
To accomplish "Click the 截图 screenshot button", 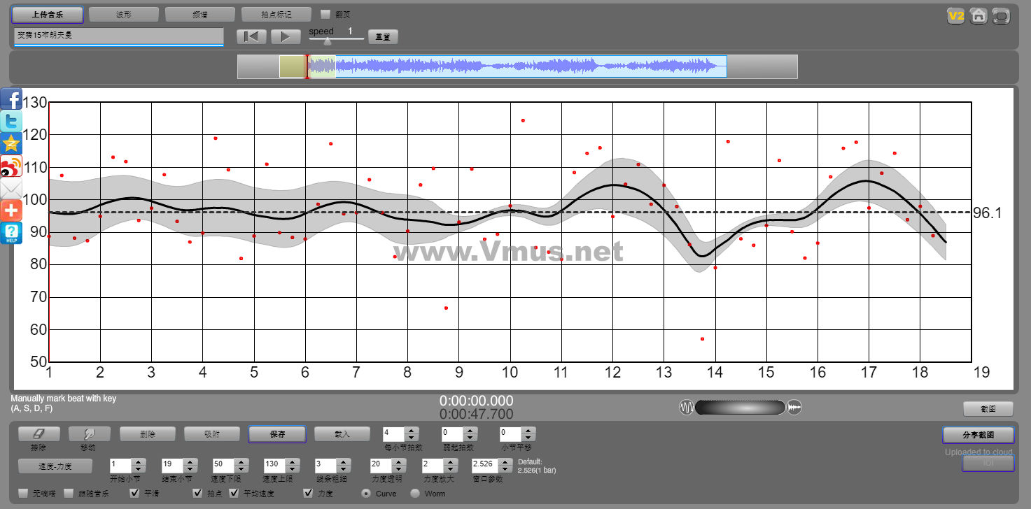I will (x=988, y=410).
